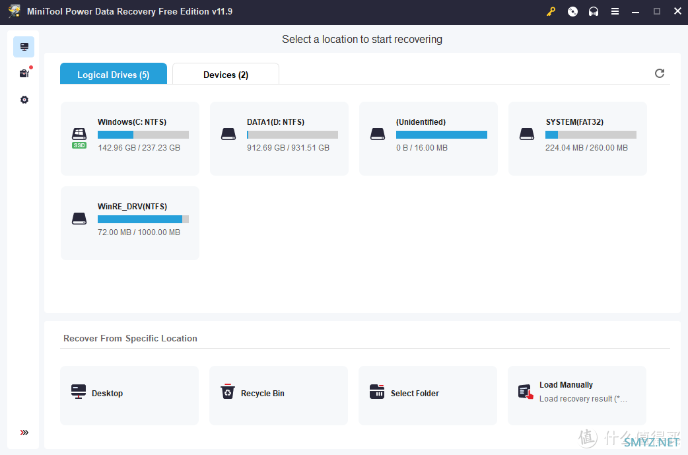The width and height of the screenshot is (688, 455).
Task: Click the Select Folder icon
Action: tap(377, 392)
